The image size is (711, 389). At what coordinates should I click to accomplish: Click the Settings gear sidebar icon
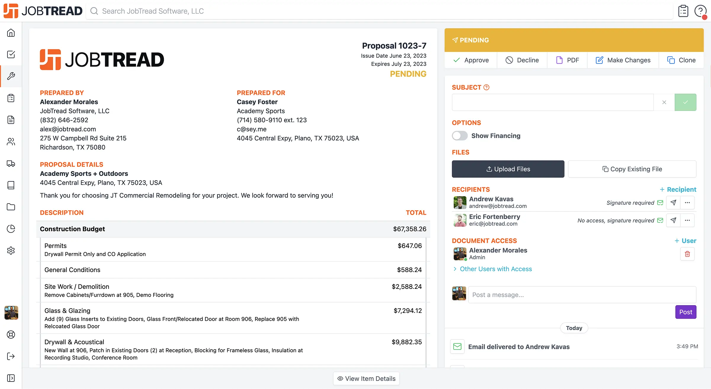tap(11, 251)
